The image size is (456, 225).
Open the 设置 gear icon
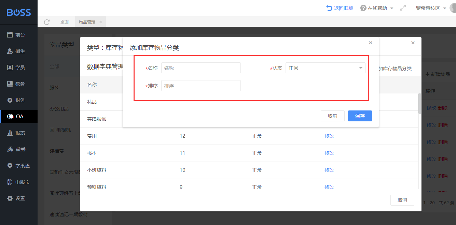[x=10, y=198]
